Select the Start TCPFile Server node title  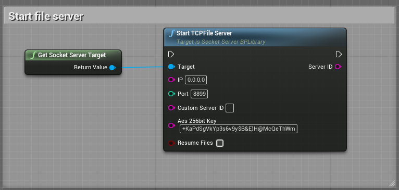[204, 33]
